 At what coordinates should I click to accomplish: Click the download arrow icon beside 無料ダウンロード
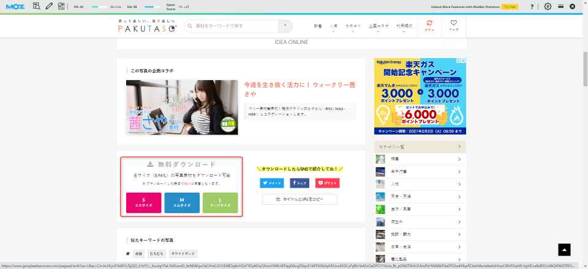[150, 164]
